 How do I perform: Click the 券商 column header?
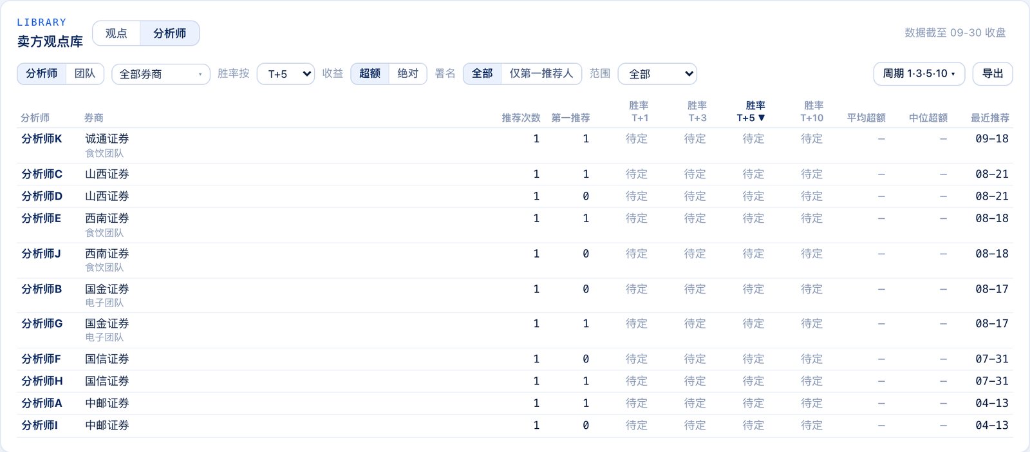pos(94,118)
